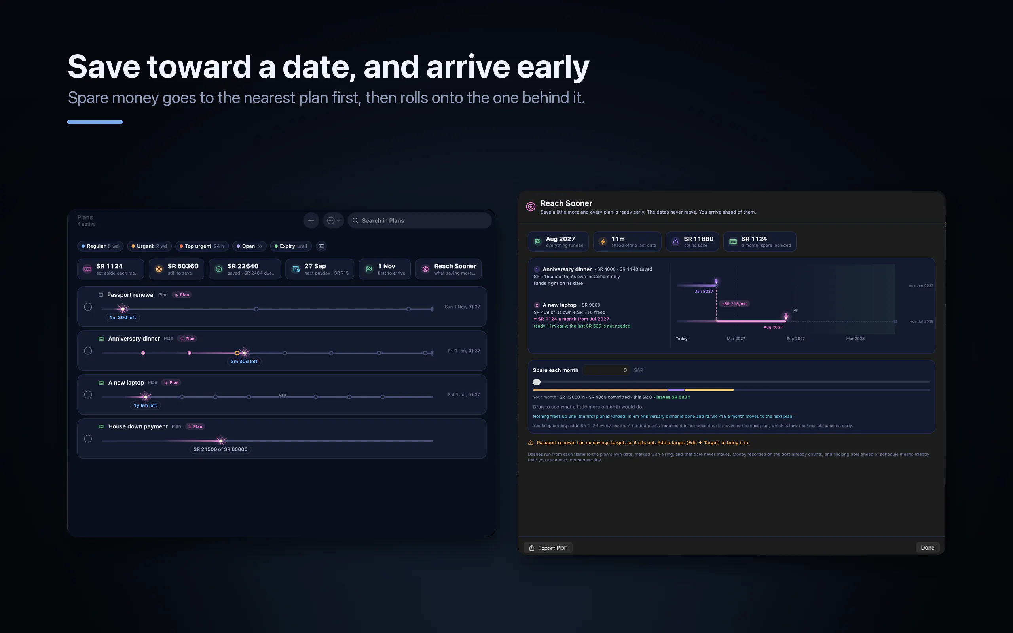The image size is (1013, 633).
Task: Export the Reach Sooner report as PDF
Action: [x=548, y=548]
